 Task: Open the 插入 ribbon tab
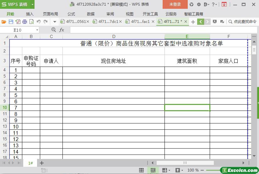tap(30, 14)
